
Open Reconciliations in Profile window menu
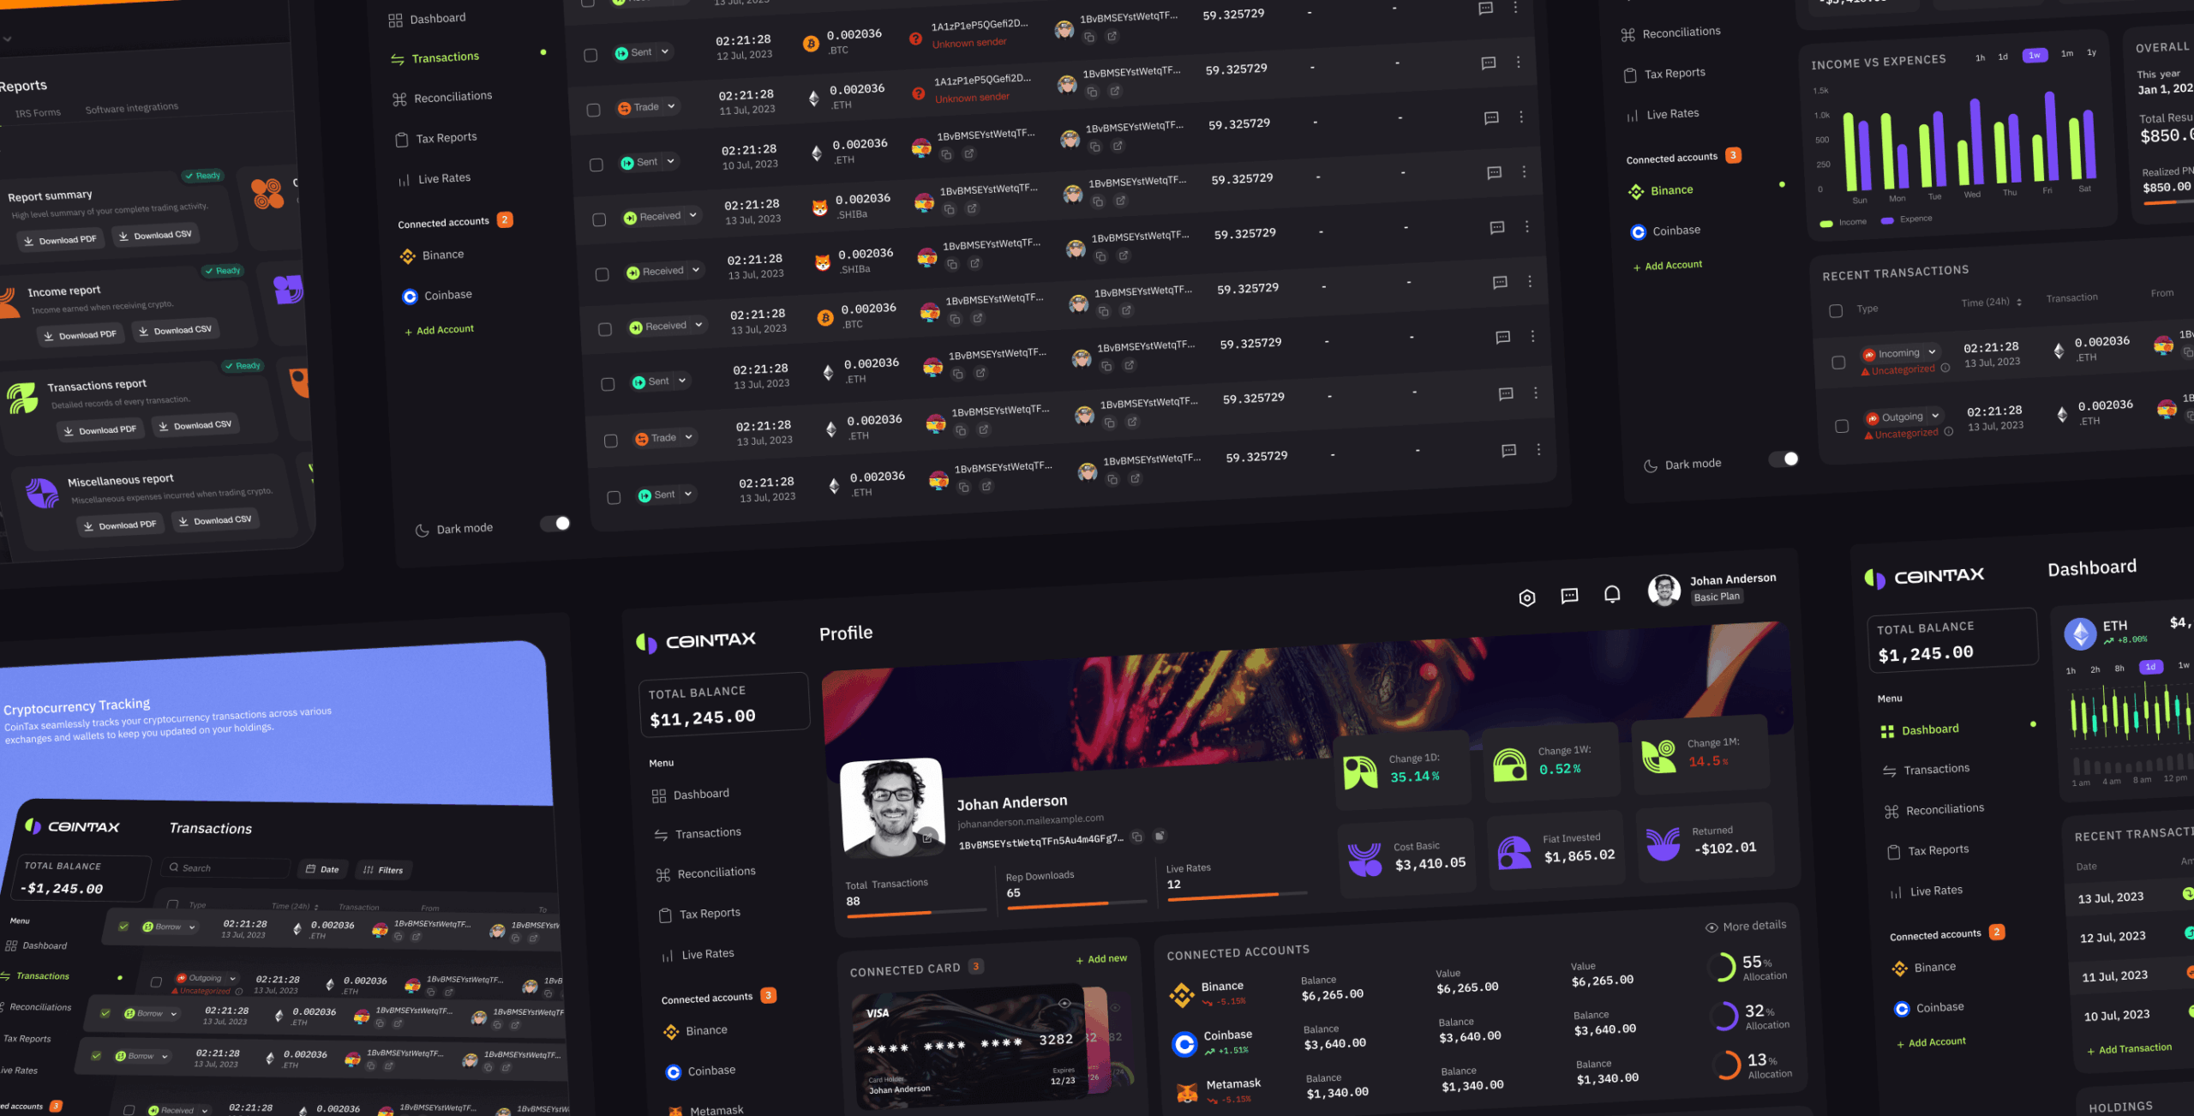[705, 873]
